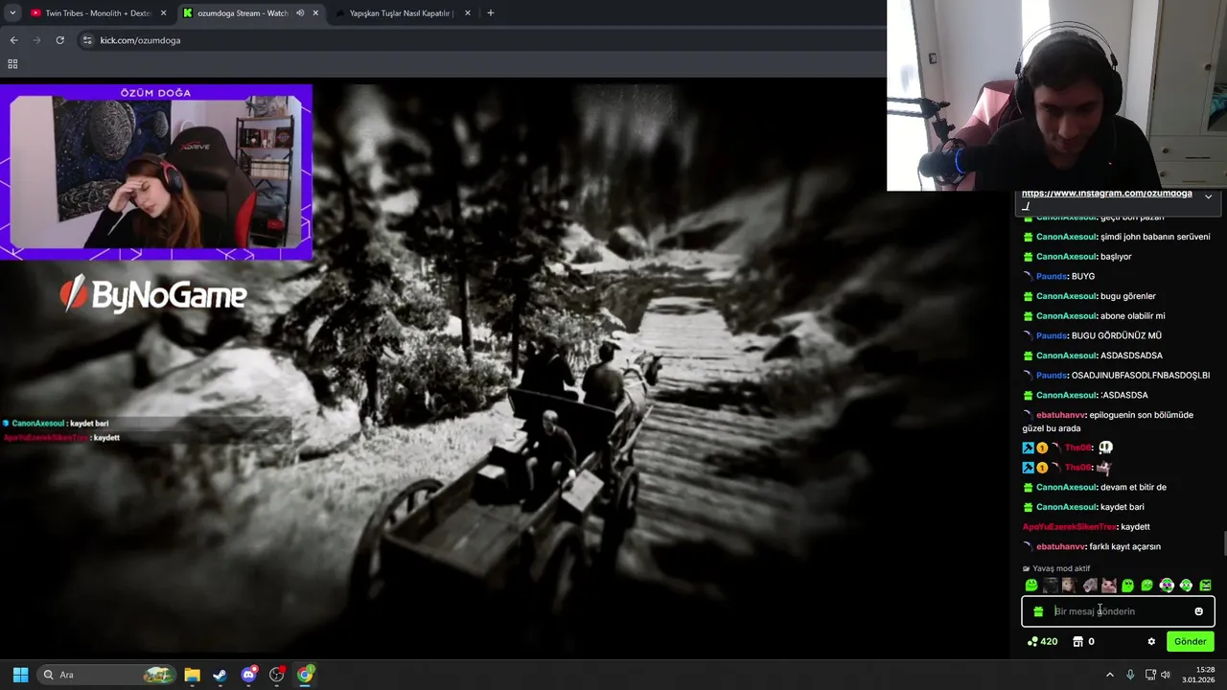
Task: Click the channel points icon beside 420
Action: pos(1032,642)
